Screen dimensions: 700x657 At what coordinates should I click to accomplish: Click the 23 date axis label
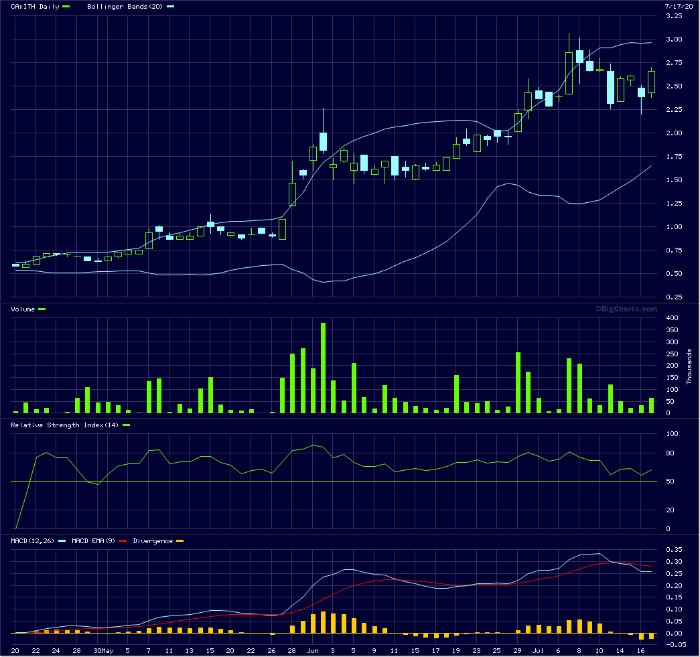coord(476,651)
